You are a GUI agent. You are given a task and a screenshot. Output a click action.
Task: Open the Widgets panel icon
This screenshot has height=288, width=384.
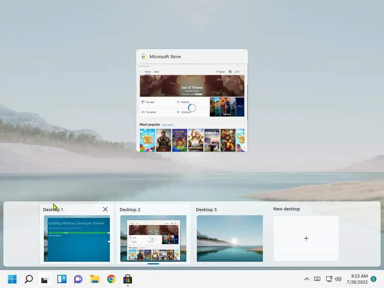coord(62,279)
